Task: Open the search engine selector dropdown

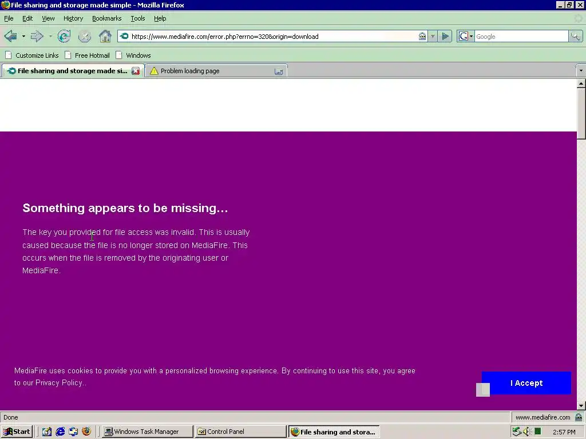Action: point(471,36)
